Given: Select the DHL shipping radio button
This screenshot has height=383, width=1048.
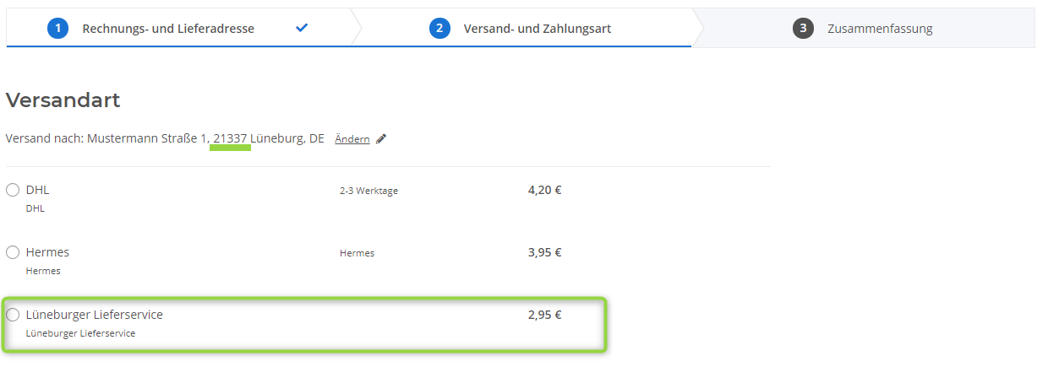Looking at the screenshot, I should click(13, 190).
